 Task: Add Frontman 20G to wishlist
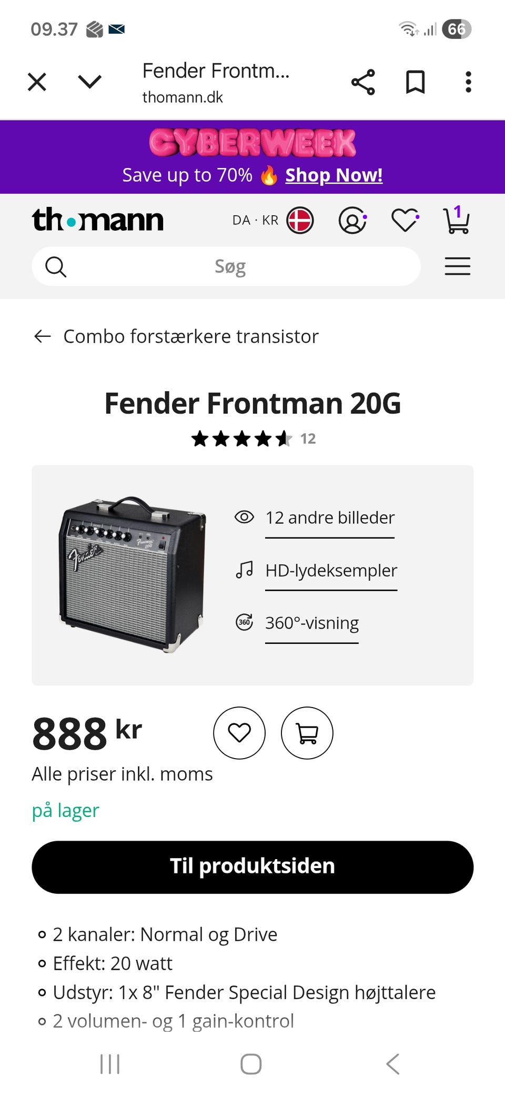tap(239, 733)
